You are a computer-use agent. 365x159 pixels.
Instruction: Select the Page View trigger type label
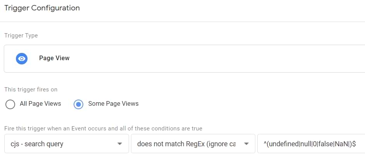point(54,58)
